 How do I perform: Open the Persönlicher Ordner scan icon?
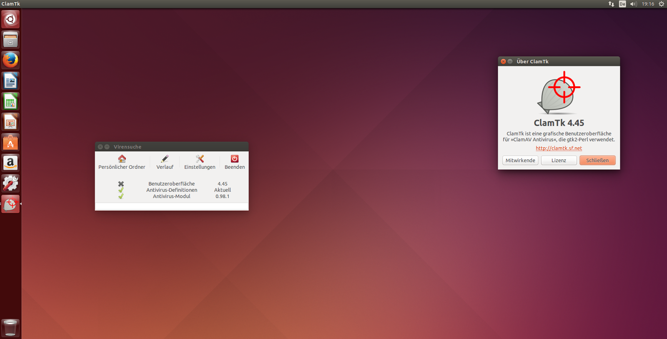click(122, 158)
